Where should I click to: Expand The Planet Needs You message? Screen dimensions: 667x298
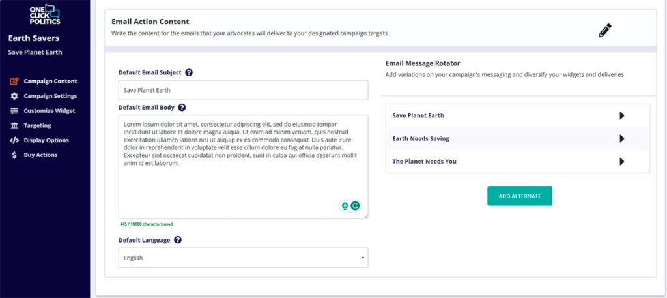(621, 161)
